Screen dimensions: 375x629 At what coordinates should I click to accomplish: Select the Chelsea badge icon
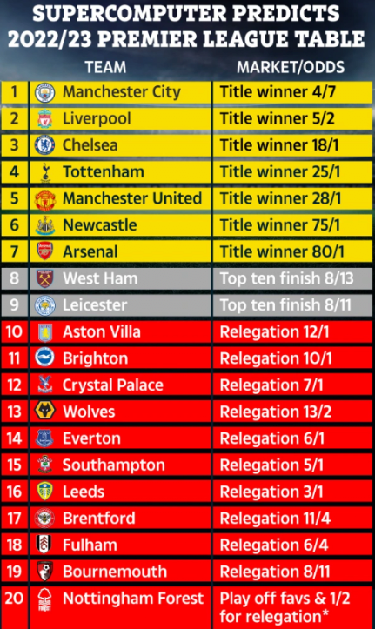tap(44, 145)
